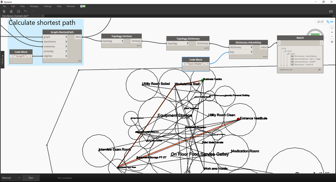The width and height of the screenshot is (336, 182).
Task: Click 'Workstation Care Team' item in Watch
Action: pyautogui.click(x=307, y=59)
